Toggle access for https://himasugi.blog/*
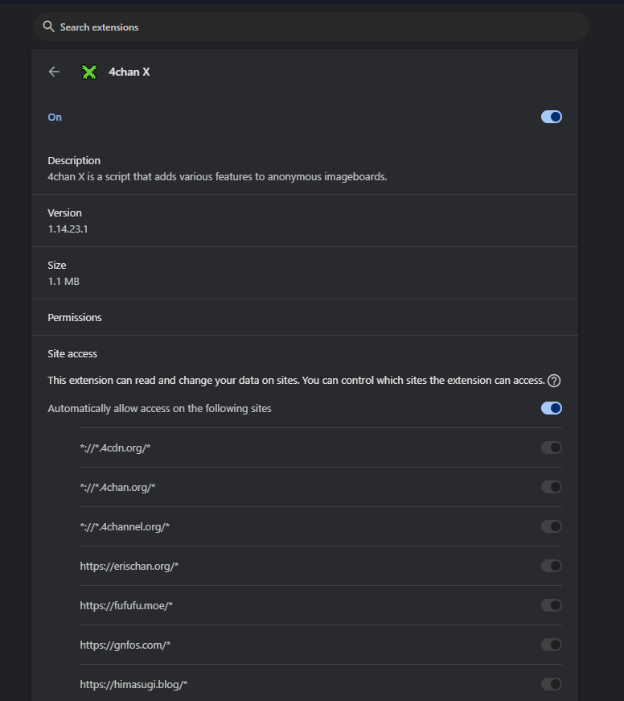 coord(551,684)
